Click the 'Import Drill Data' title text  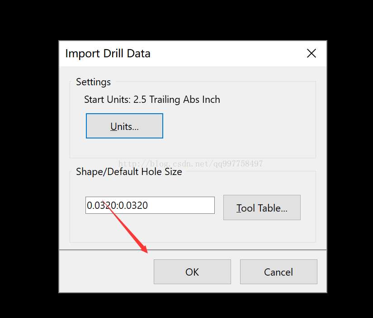tap(108, 54)
